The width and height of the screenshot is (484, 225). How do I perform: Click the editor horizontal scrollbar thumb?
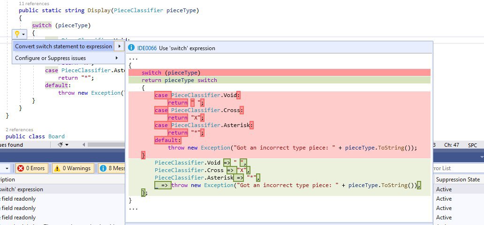(x=106, y=145)
